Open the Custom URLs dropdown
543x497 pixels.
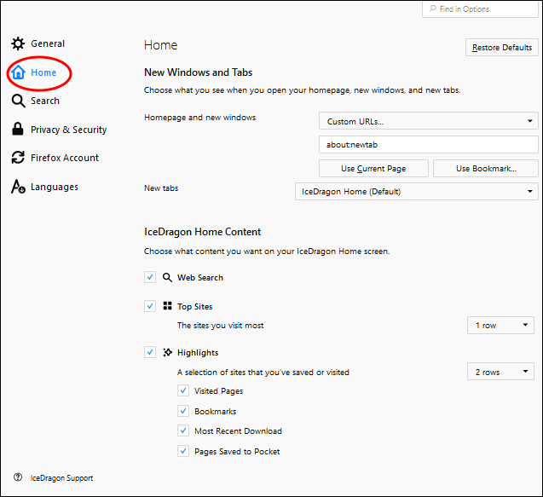[429, 121]
